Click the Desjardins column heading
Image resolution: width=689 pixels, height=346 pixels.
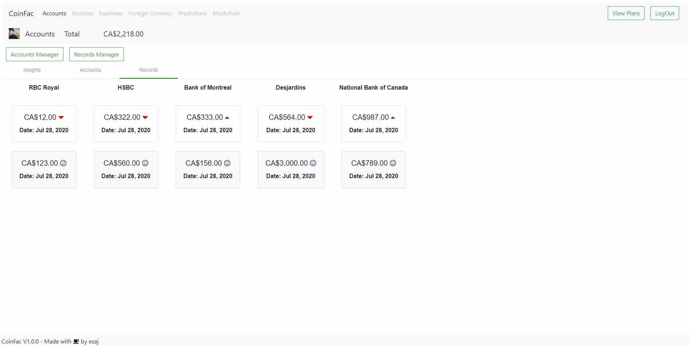click(291, 87)
